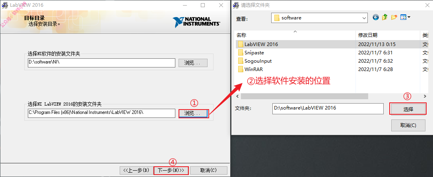433x177 pixels.
Task: Browse for NI LabVIEW 2016 install folder
Action: coord(193,114)
